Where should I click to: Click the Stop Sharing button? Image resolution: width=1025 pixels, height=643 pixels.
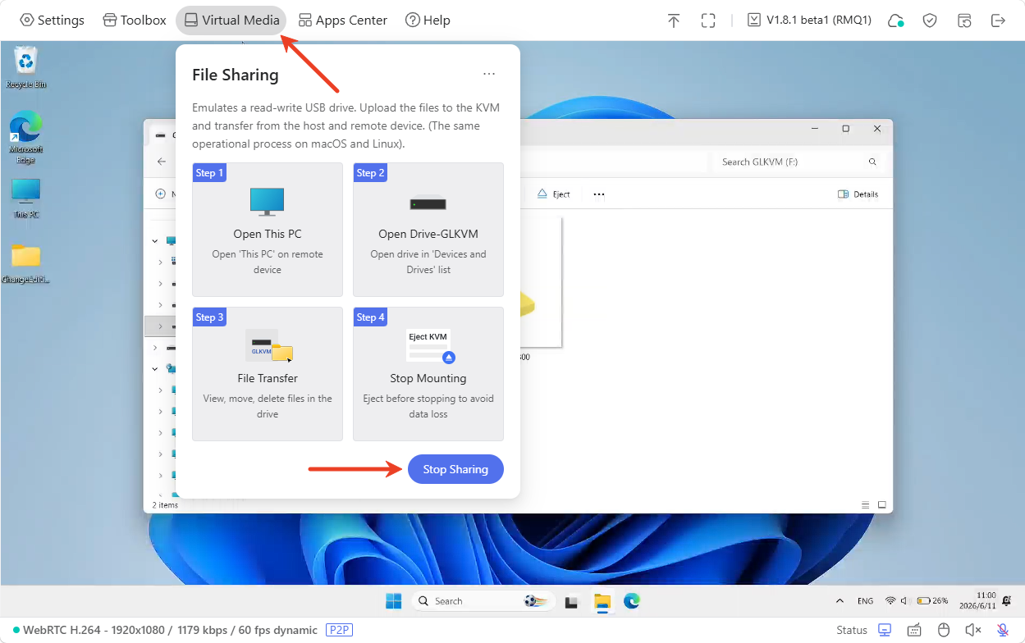(455, 469)
